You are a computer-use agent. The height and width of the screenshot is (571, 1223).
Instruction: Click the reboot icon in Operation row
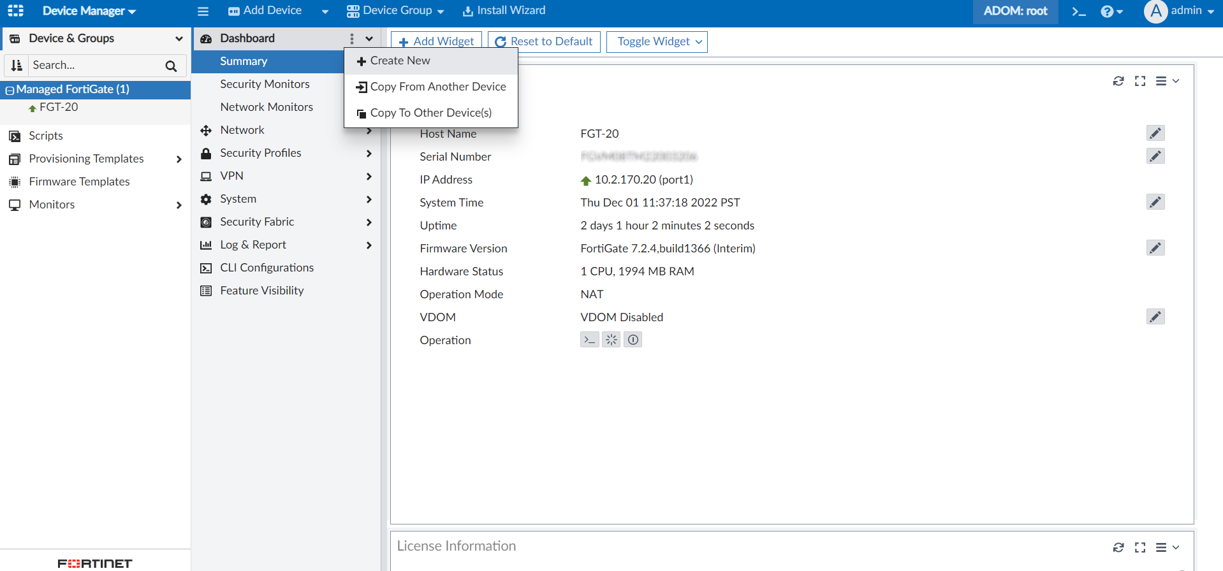pos(611,340)
